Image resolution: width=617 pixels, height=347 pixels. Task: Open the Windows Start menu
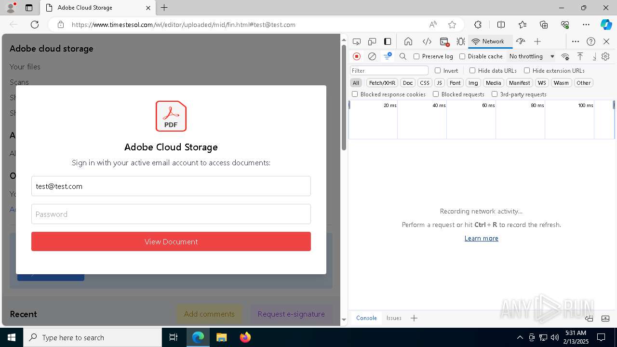click(12, 337)
